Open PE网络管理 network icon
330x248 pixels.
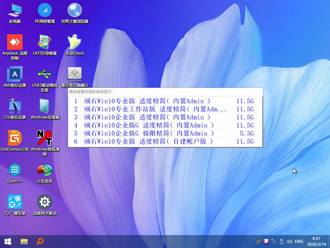coord(45,10)
